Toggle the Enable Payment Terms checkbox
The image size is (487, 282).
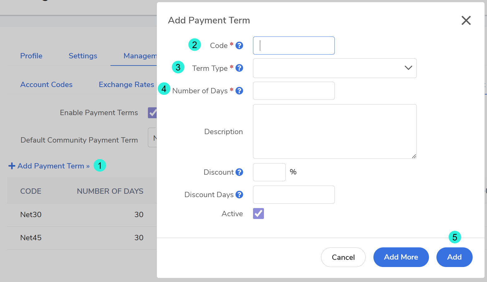pos(153,113)
